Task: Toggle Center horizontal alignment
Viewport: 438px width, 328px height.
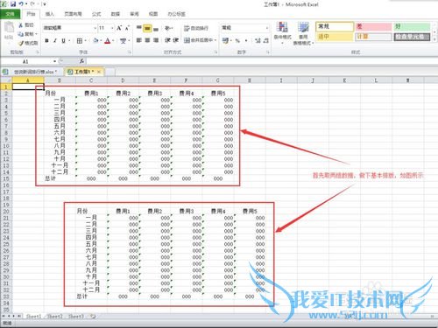Action: (147, 40)
